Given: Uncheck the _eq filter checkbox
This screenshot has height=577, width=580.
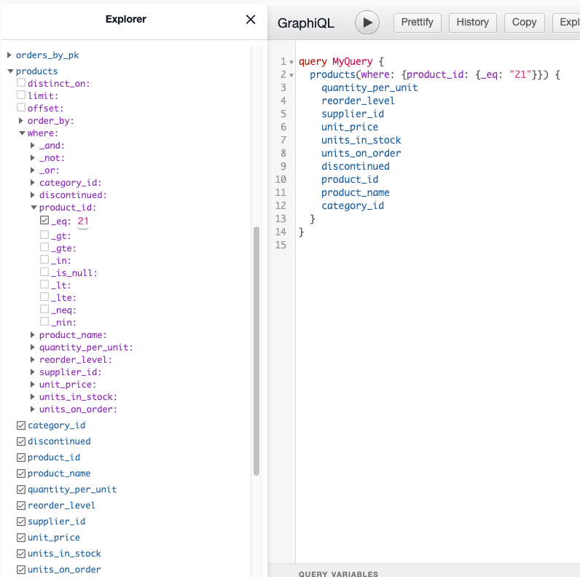Looking at the screenshot, I should pos(44,220).
